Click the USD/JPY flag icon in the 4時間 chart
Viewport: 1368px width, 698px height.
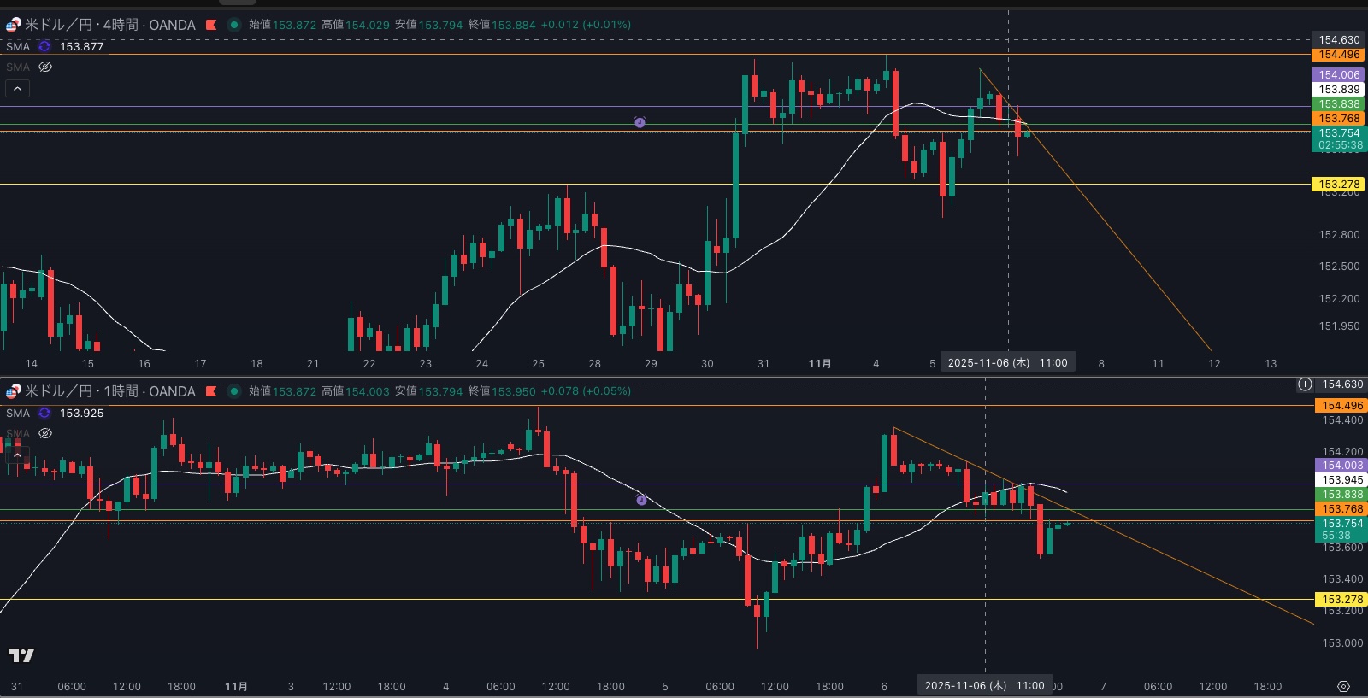[13, 25]
